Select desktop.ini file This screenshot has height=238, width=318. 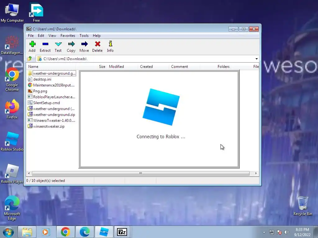coord(39,79)
